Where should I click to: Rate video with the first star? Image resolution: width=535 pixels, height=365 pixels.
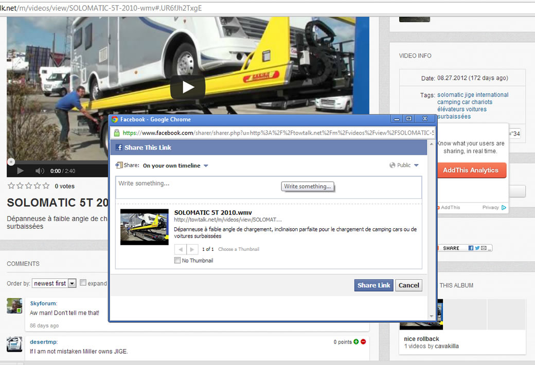point(11,186)
